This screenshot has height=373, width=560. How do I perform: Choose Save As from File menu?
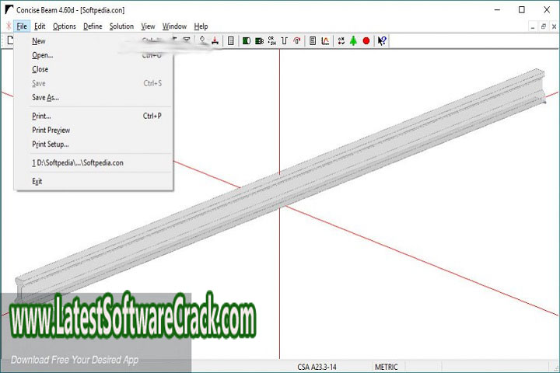click(x=45, y=97)
